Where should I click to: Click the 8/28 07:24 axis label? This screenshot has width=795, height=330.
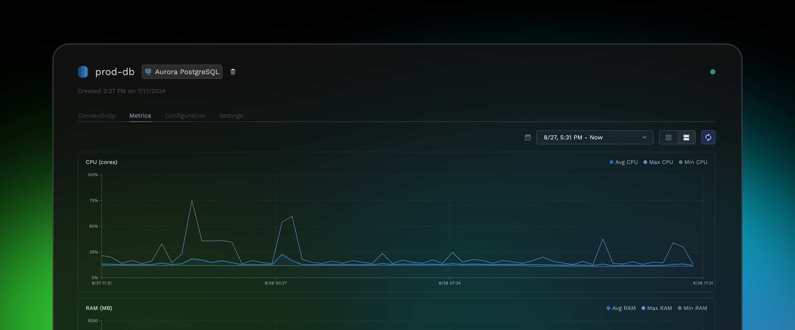tap(450, 283)
